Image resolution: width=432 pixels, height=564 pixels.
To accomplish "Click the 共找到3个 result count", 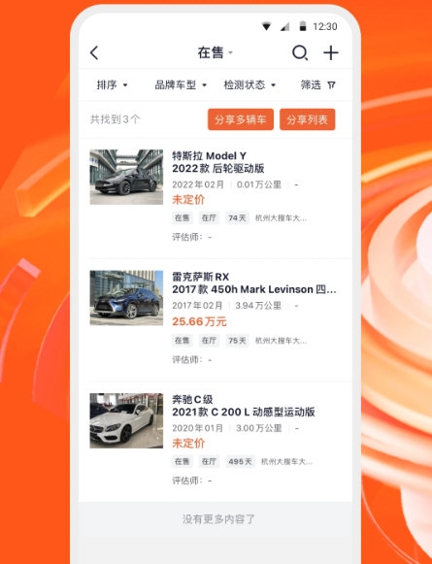I will pyautogui.click(x=115, y=119).
